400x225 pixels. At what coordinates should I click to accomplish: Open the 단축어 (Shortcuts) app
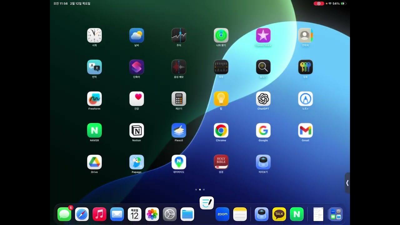(x=137, y=67)
